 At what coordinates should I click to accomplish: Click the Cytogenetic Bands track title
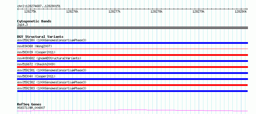(34, 21)
